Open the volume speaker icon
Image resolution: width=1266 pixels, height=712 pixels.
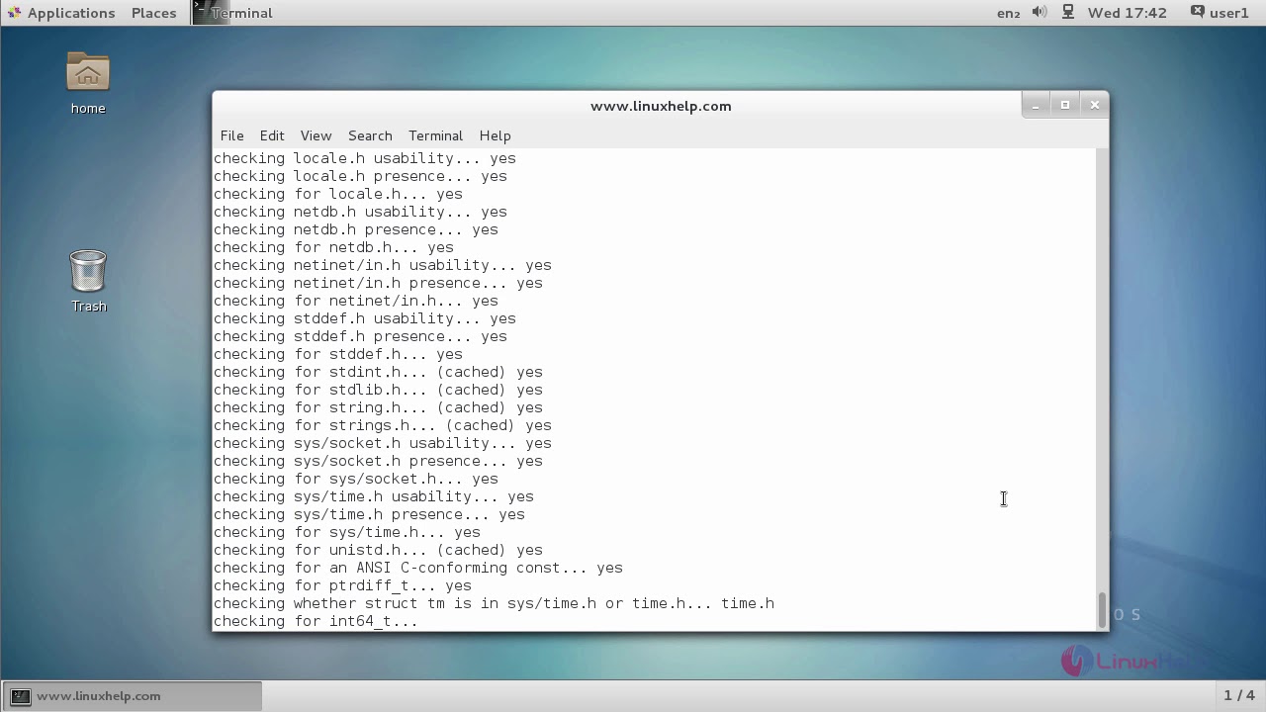1040,13
